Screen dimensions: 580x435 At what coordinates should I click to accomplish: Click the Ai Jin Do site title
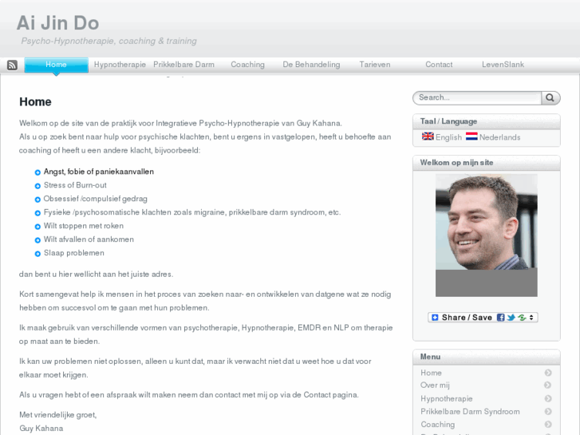[57, 23]
